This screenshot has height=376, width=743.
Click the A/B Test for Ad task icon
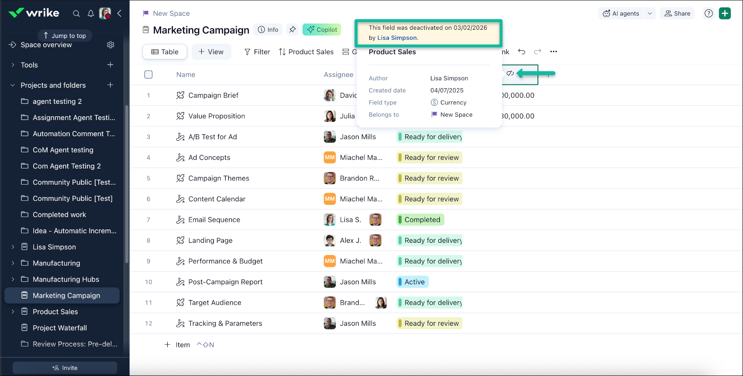coord(180,137)
